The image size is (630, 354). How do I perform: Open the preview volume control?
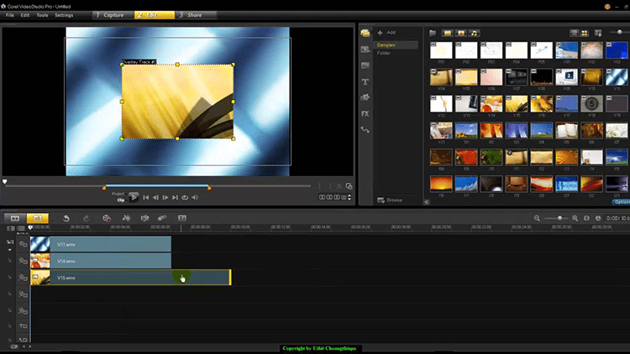195,197
